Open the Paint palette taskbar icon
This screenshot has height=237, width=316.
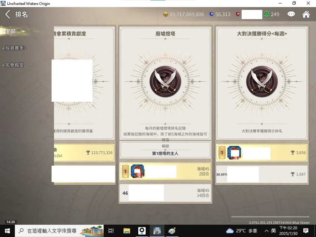[x=172, y=231]
